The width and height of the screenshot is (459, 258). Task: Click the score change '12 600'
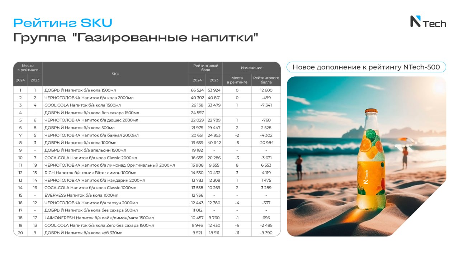click(x=266, y=90)
